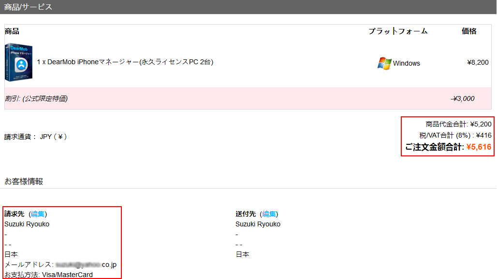Image resolution: width=497 pixels, height=279 pixels.
Task: Click the お客様情報 section heading
Action: (24, 181)
